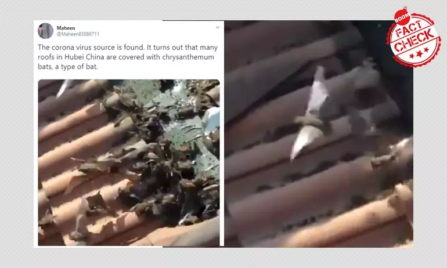Click the three stars on Fact Check stamp
Screen dimensions: 447x268
click(x=419, y=53)
